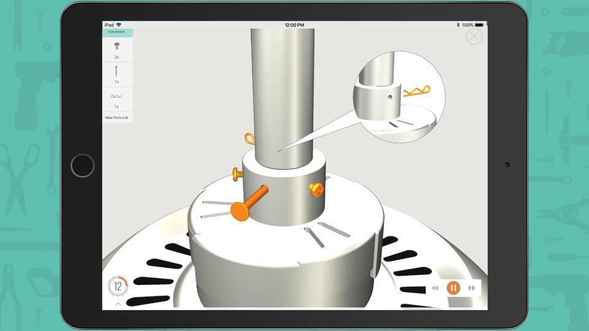Image resolution: width=589 pixels, height=331 pixels.
Task: Tap the orange clevis pin in the model
Action: point(248,203)
